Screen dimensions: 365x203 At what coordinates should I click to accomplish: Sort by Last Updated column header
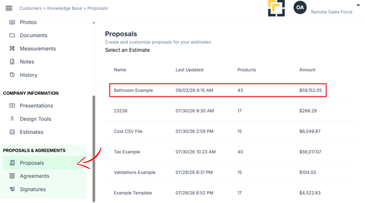189,70
